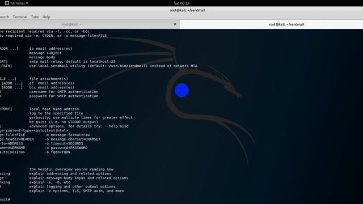Open the Terminal application menu in top bar
The width and height of the screenshot is (363, 204).
tap(16, 3)
